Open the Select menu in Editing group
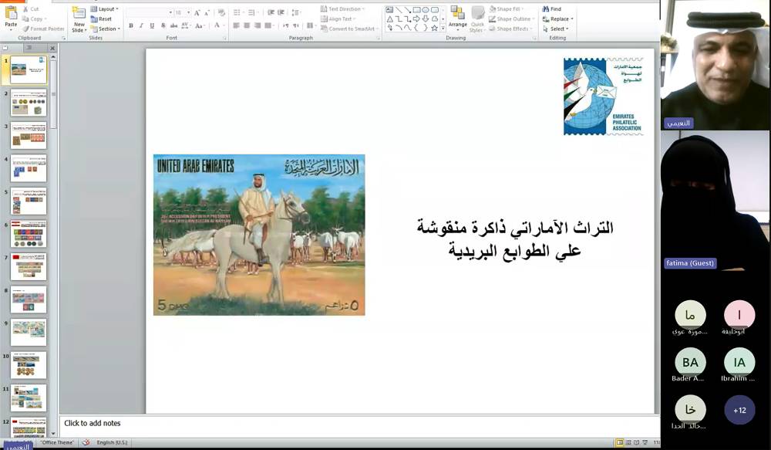Screen dimensions: 771x450 pos(554,29)
